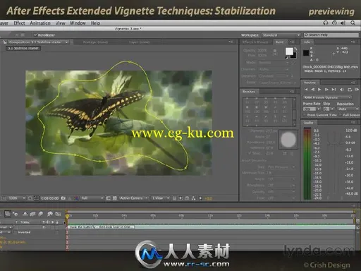Click current time display in viewer footer

coord(49,198)
